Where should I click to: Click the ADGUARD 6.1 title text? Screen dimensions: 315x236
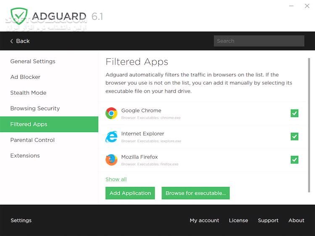[67, 16]
